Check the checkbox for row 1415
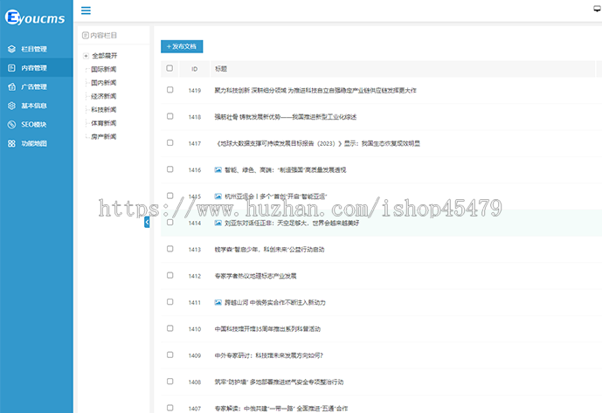The image size is (602, 413). coord(170,196)
